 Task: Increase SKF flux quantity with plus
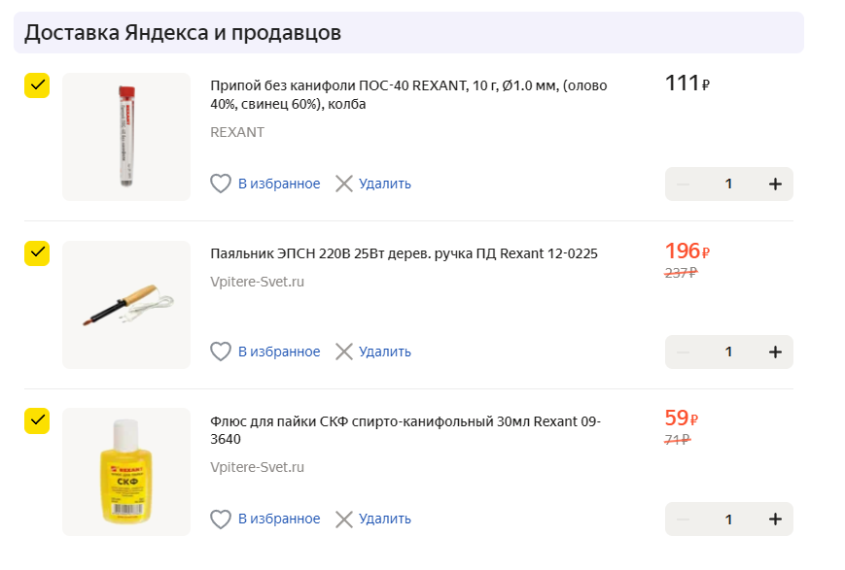tap(775, 520)
